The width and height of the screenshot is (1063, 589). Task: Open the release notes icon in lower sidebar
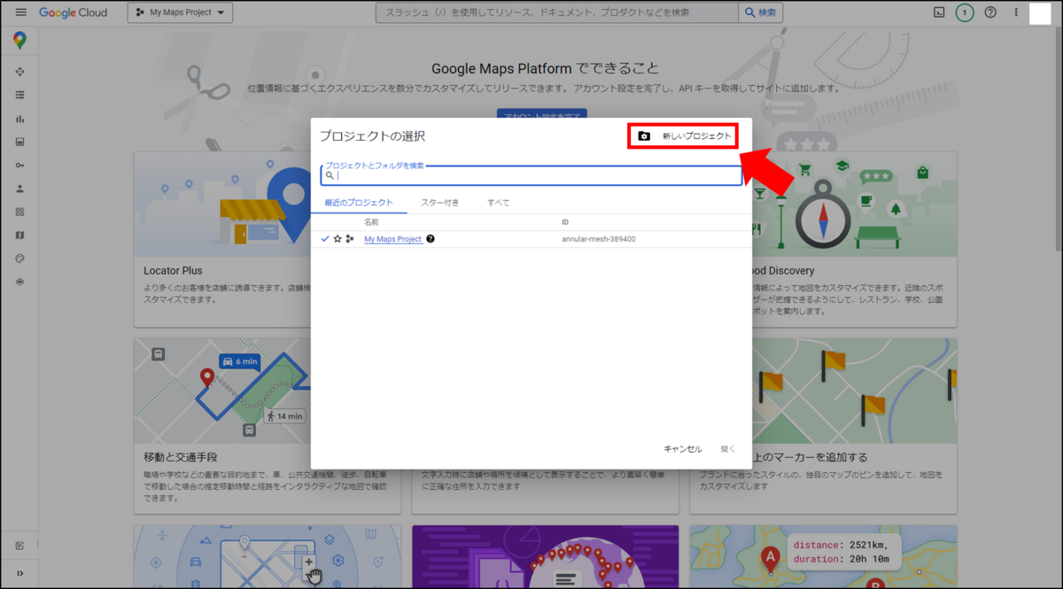[19, 545]
